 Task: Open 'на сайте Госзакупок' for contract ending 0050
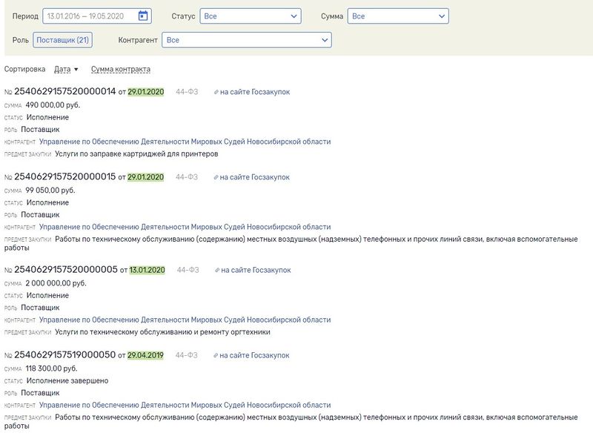pyautogui.click(x=254, y=355)
